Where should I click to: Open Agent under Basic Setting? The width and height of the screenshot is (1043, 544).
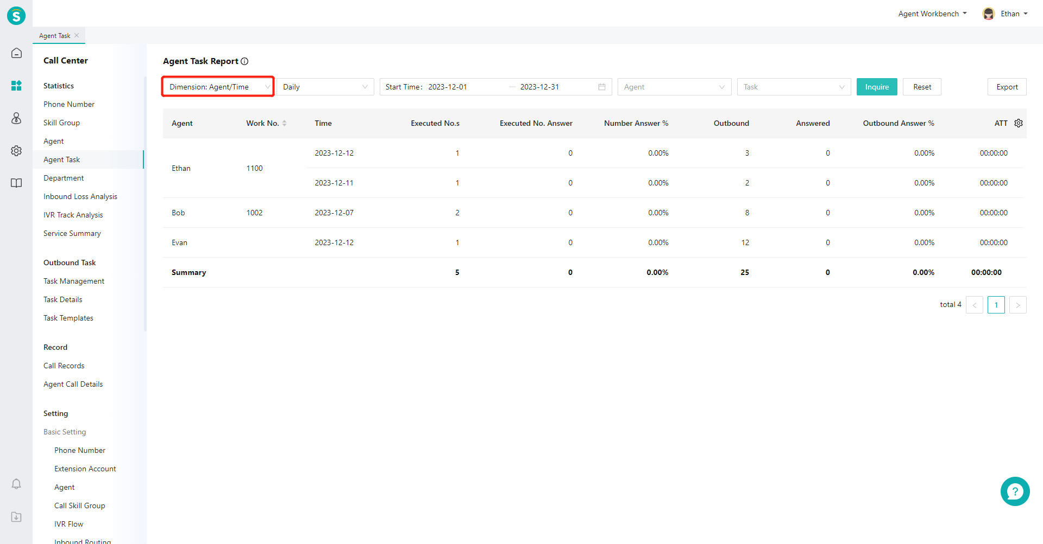[x=65, y=487]
